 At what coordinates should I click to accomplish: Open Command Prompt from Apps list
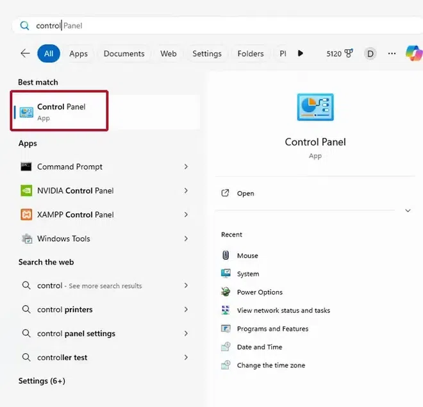105,167
